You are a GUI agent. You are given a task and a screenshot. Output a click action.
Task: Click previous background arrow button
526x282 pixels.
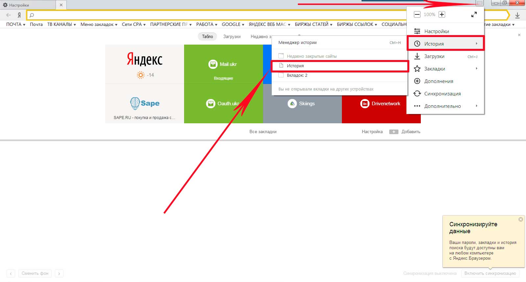tap(11, 273)
